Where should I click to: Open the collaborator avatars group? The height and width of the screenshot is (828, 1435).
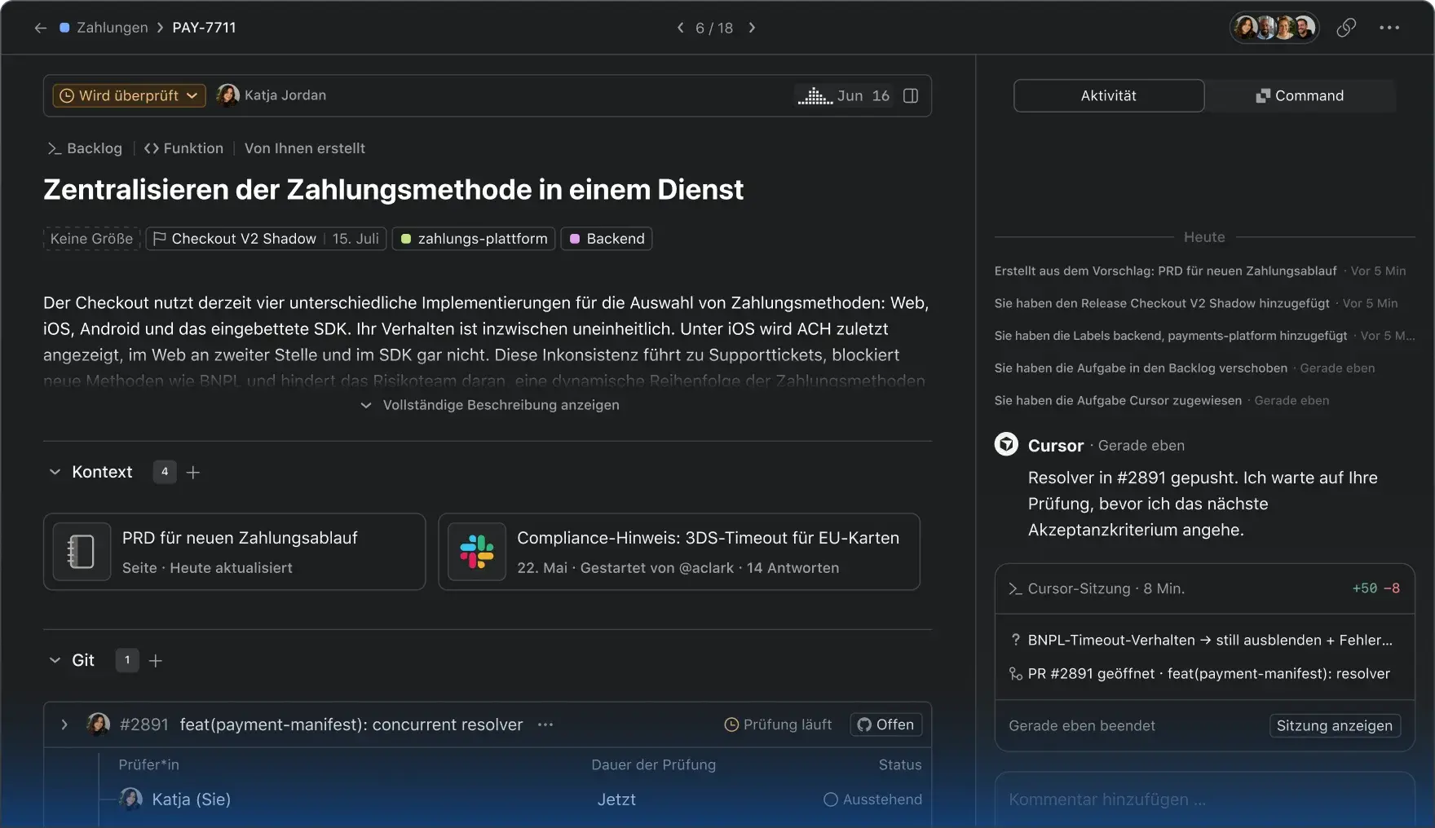click(x=1274, y=28)
